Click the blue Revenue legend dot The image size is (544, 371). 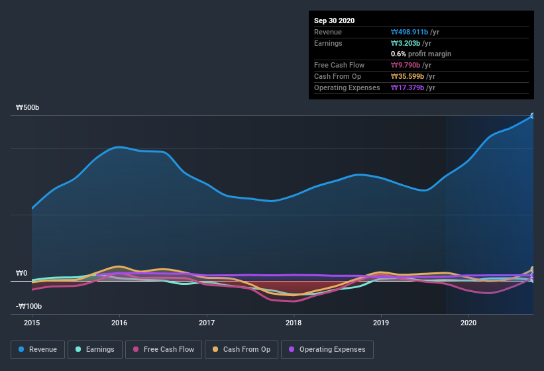21,349
